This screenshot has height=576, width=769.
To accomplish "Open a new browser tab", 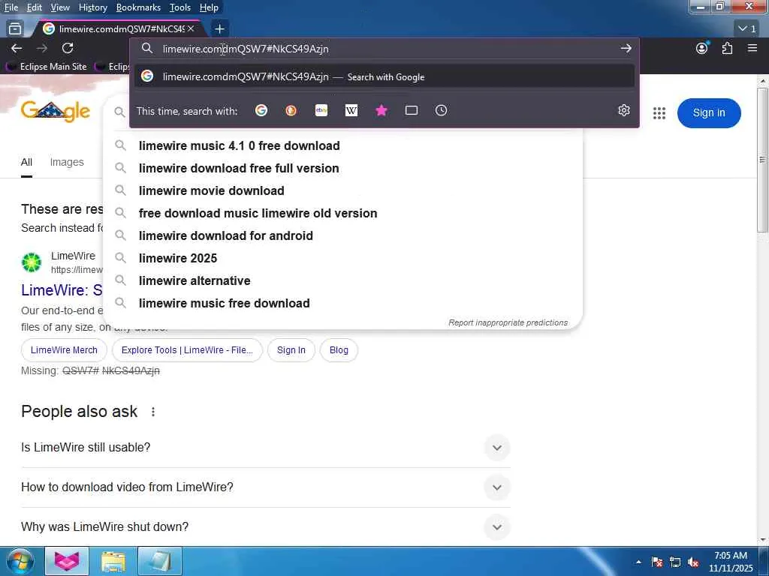I will pyautogui.click(x=220, y=29).
